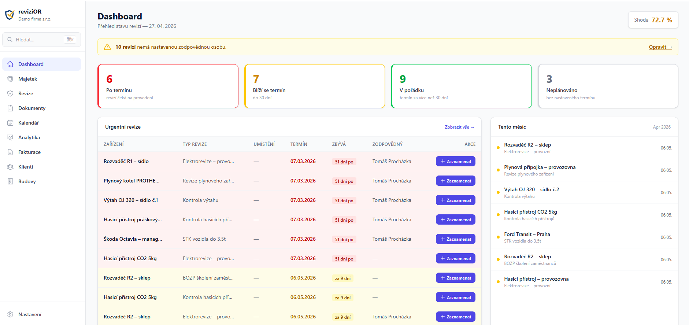Click the STK vozidla do 3,5t cell in table
Screen dimensions: 689x325
tap(204, 239)
